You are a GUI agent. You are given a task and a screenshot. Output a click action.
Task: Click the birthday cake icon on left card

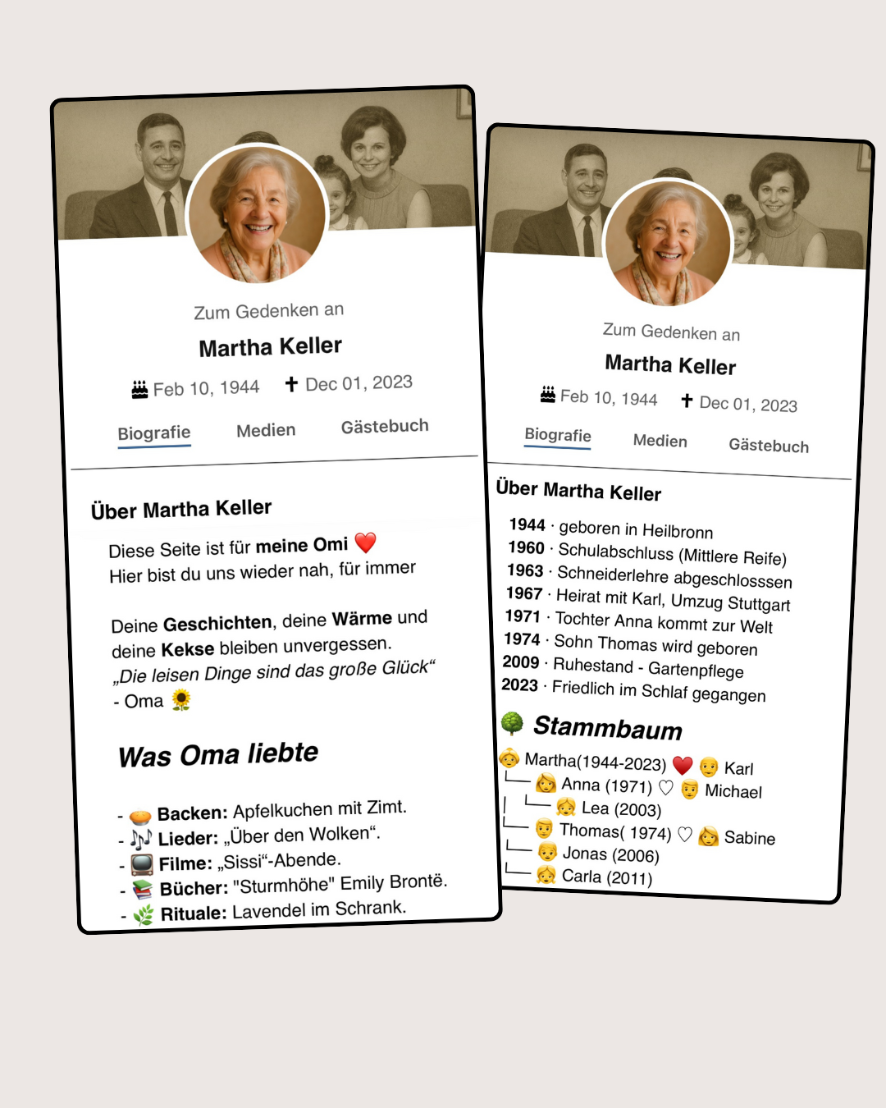tap(140, 389)
